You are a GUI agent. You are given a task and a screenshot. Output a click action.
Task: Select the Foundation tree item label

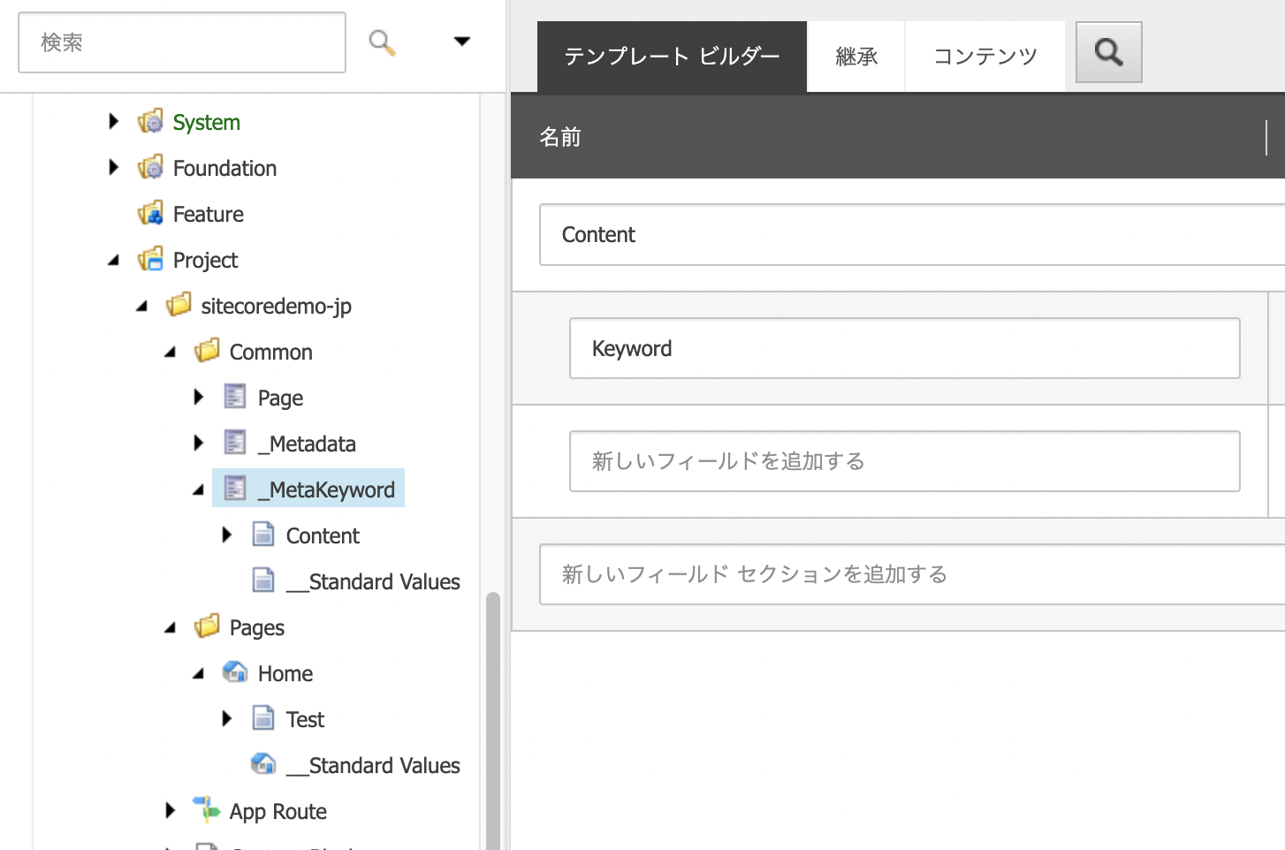point(224,168)
